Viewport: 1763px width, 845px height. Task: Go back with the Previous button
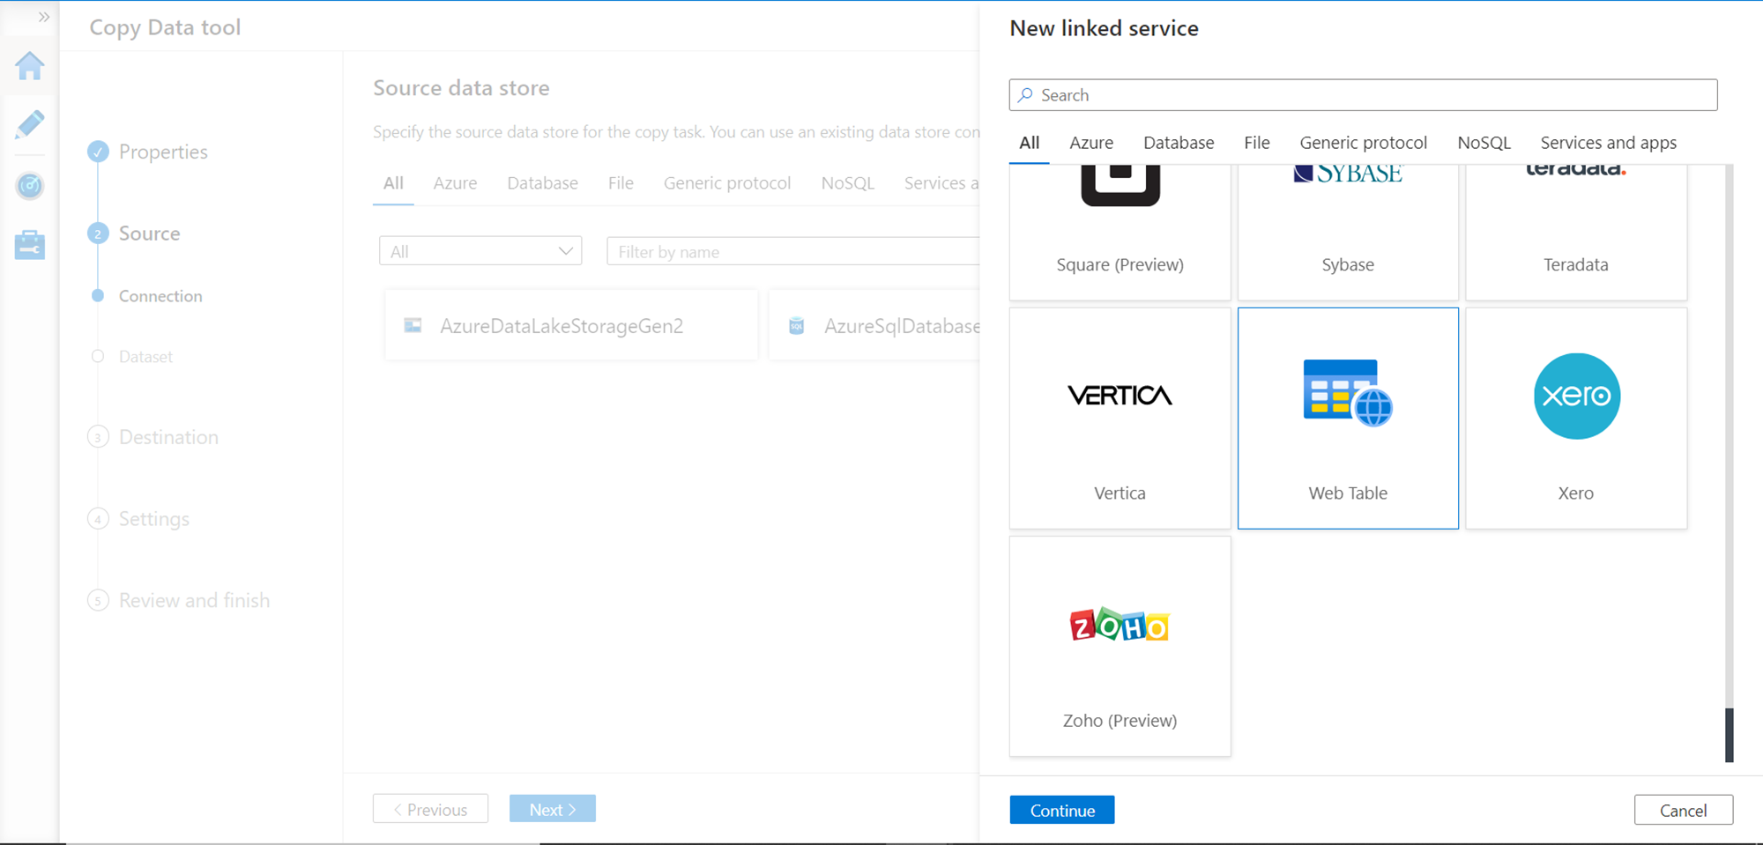click(430, 809)
